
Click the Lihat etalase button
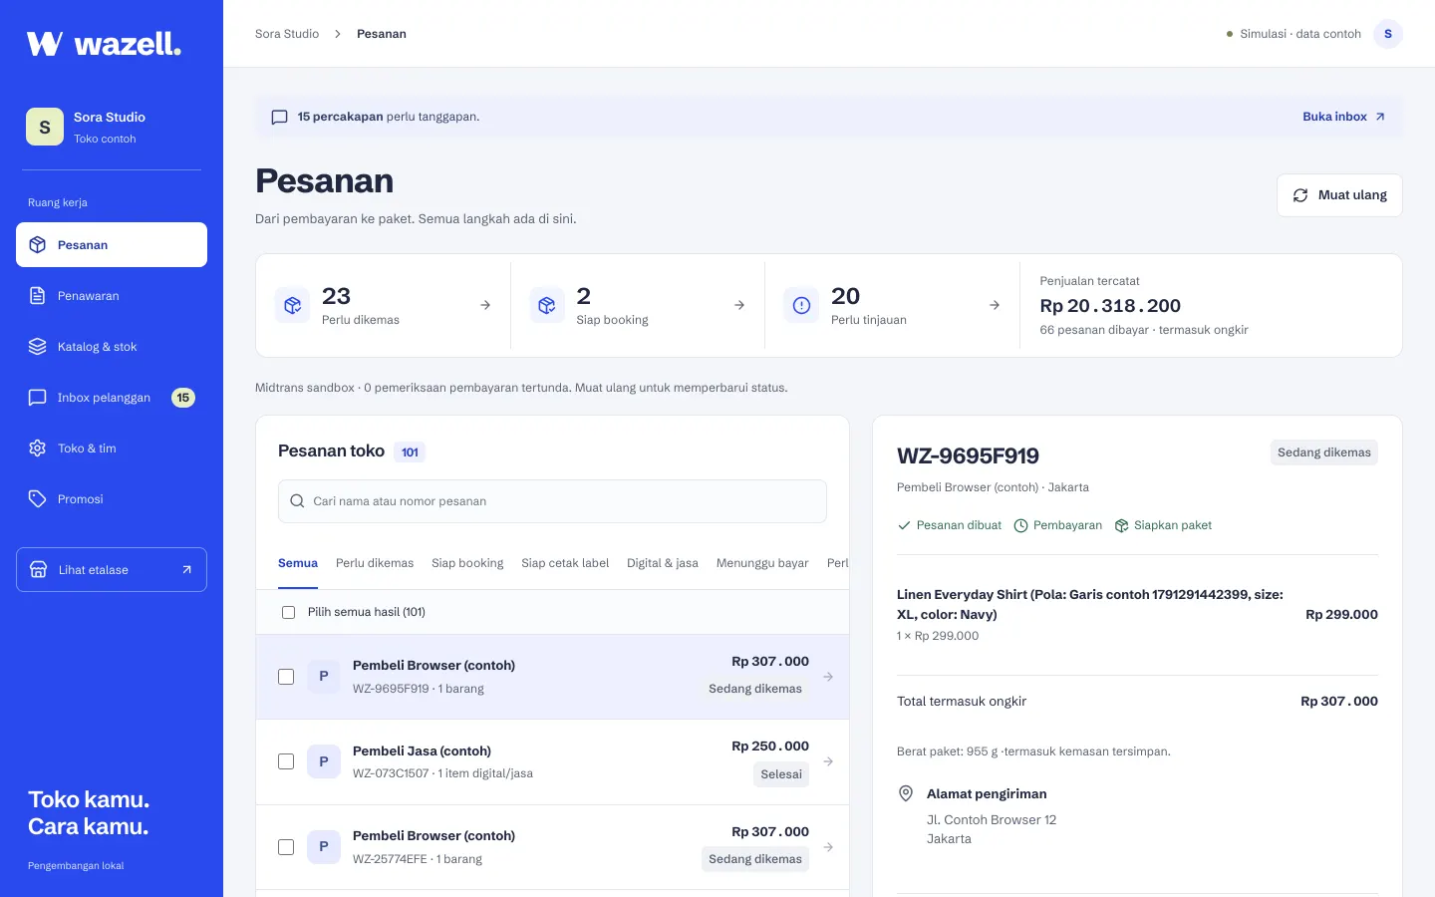pos(112,570)
